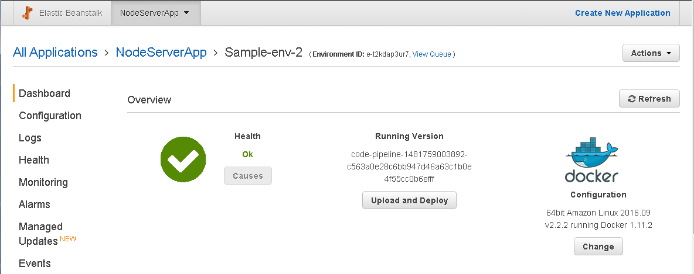Open the View Queue link
This screenshot has height=274, width=694.
432,54
